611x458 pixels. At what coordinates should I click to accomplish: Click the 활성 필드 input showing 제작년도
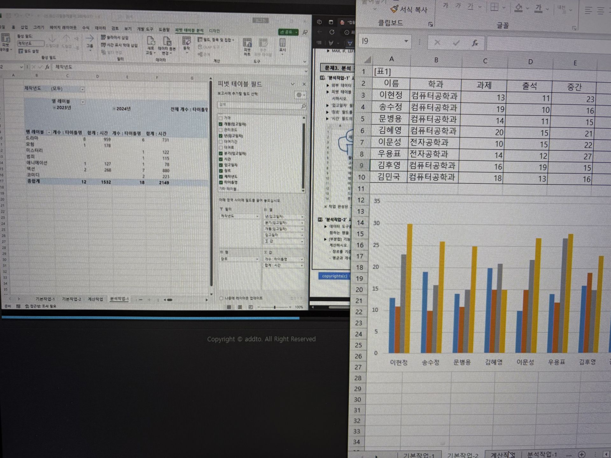pos(30,43)
